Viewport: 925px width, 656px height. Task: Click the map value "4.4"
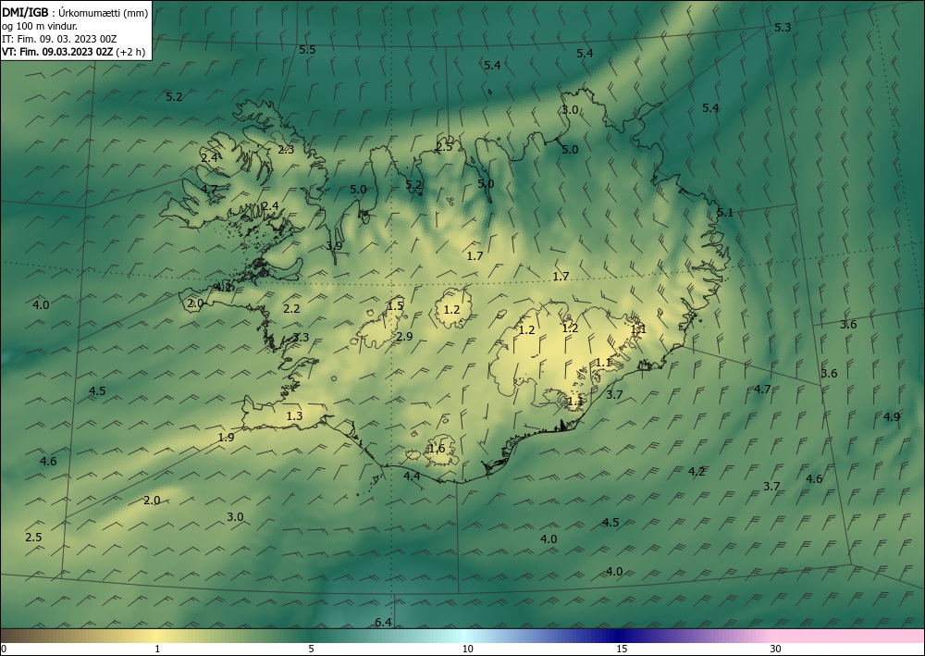click(x=412, y=476)
